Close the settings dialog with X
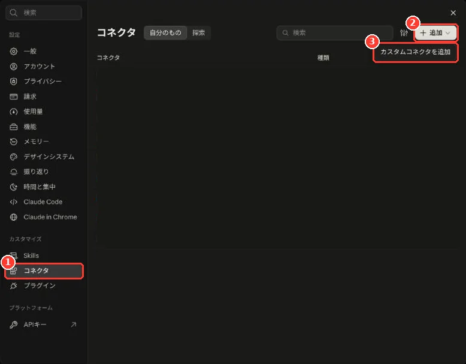The image size is (466, 364). 453,13
